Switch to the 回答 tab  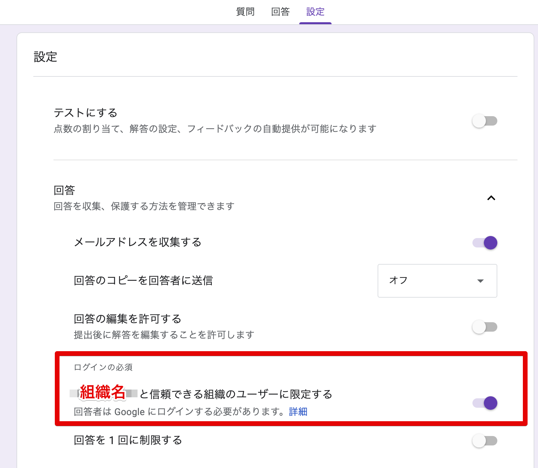point(280,11)
